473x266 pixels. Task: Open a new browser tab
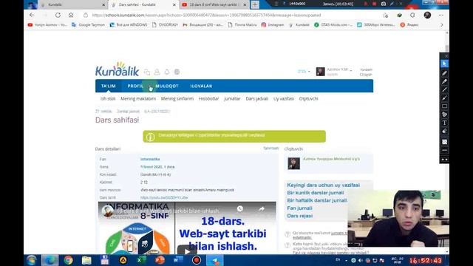point(255,4)
